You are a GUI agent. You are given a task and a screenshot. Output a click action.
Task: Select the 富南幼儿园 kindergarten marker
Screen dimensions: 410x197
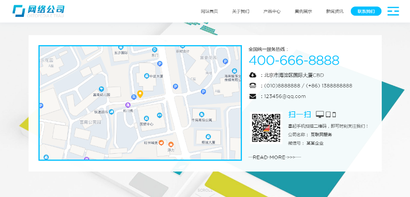[101, 89]
